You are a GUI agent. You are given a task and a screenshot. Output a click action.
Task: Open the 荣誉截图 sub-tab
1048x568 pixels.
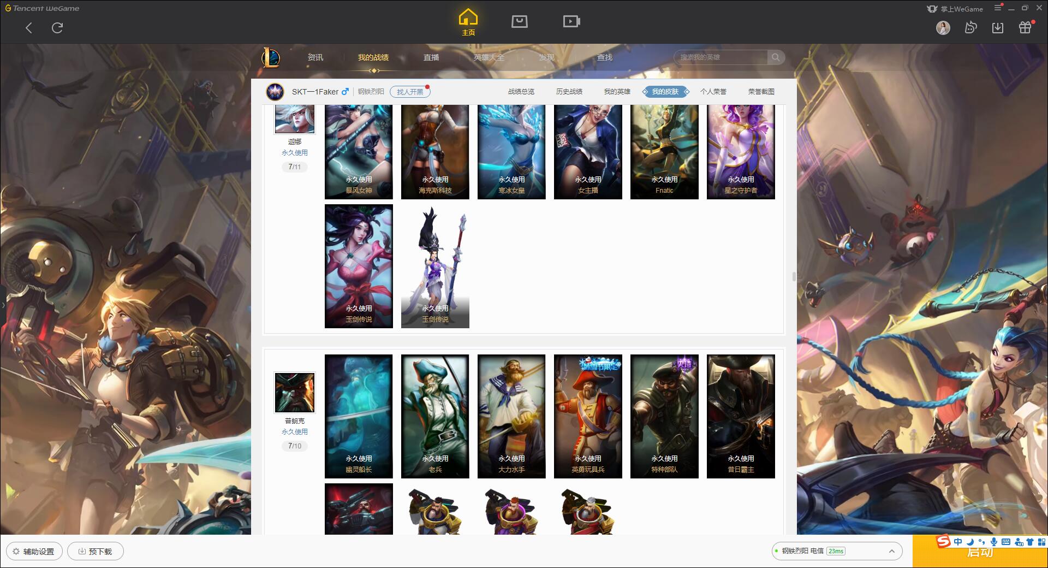pos(761,92)
